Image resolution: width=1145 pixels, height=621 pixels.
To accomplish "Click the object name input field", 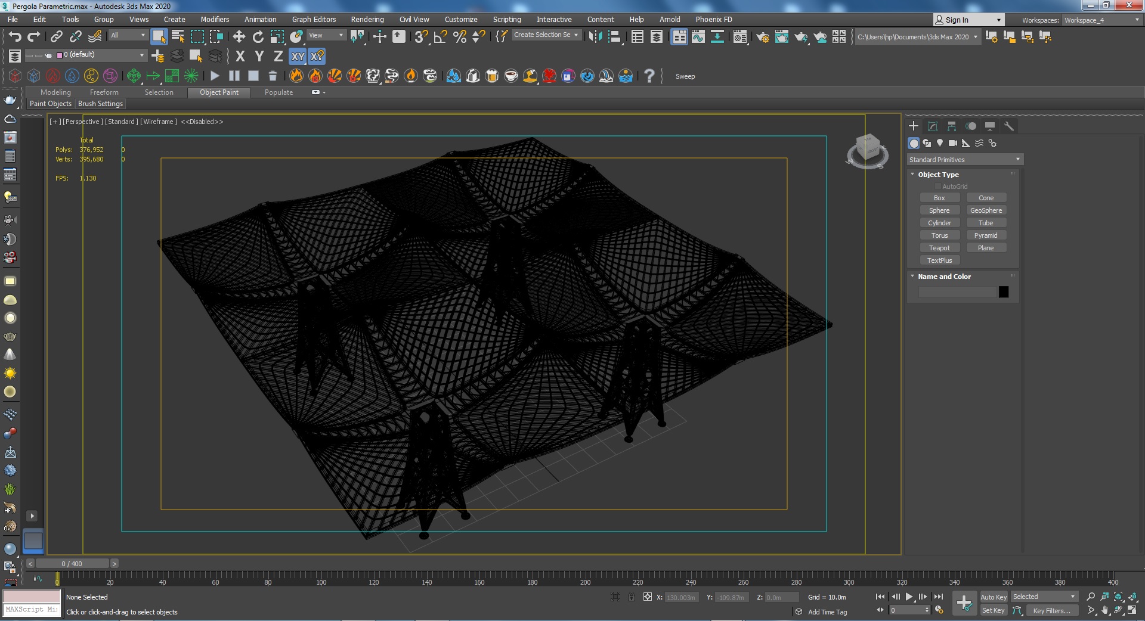I will [x=957, y=292].
